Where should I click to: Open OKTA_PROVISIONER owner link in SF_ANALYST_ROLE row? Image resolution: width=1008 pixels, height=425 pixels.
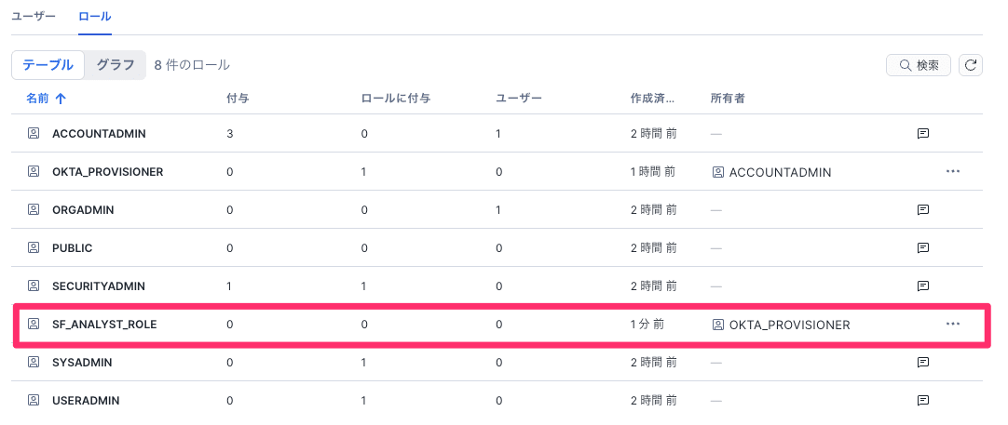[x=789, y=325]
